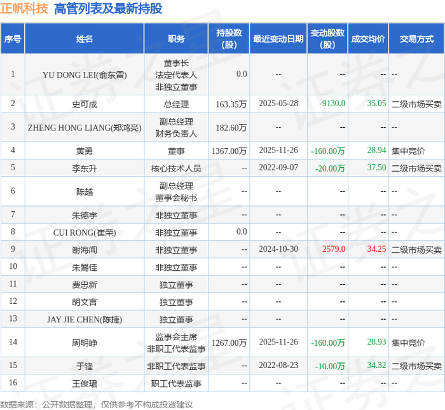Click holdings value 1267.00万
445x410 pixels.
(229, 343)
